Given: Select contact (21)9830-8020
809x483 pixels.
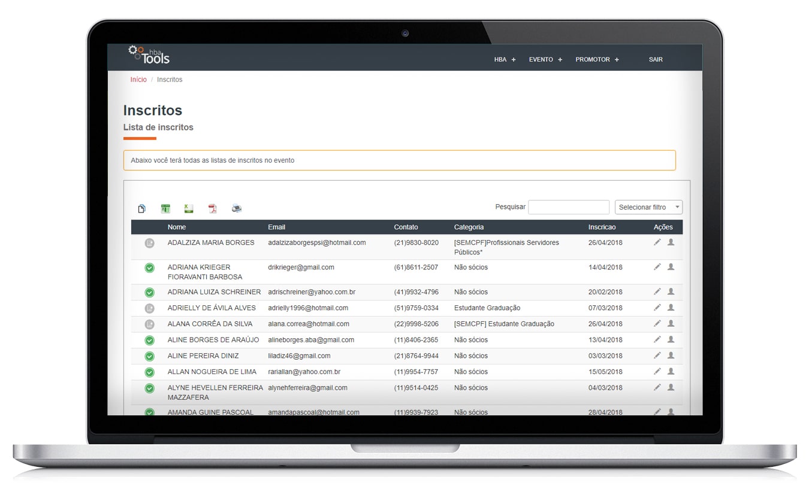Looking at the screenshot, I should [x=416, y=243].
